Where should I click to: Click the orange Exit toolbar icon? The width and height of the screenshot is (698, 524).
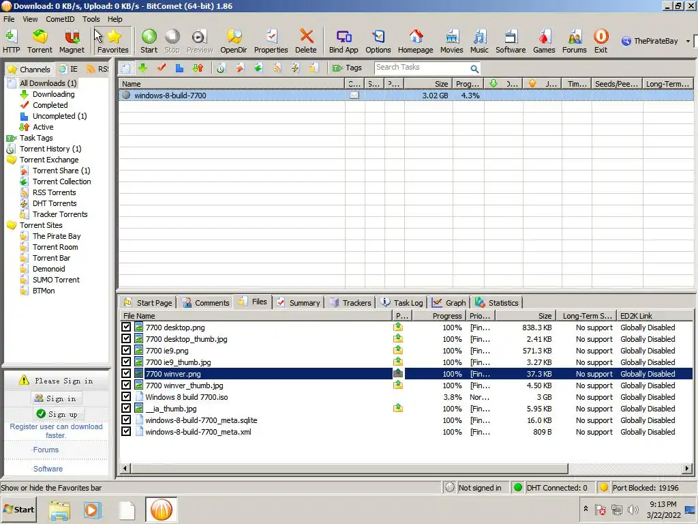tap(601, 41)
